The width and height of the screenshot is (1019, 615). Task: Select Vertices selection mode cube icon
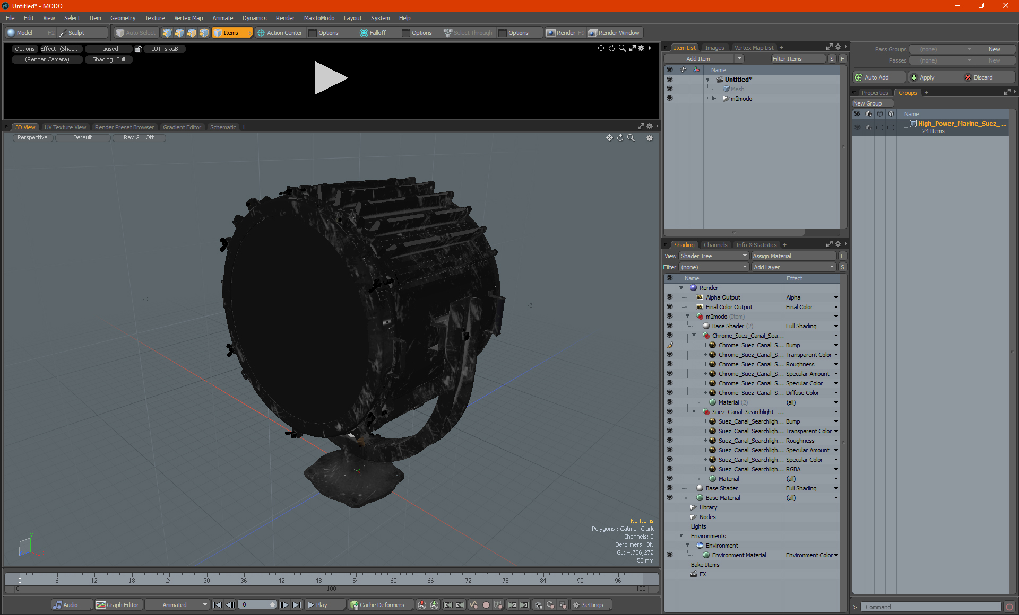pyautogui.click(x=167, y=33)
